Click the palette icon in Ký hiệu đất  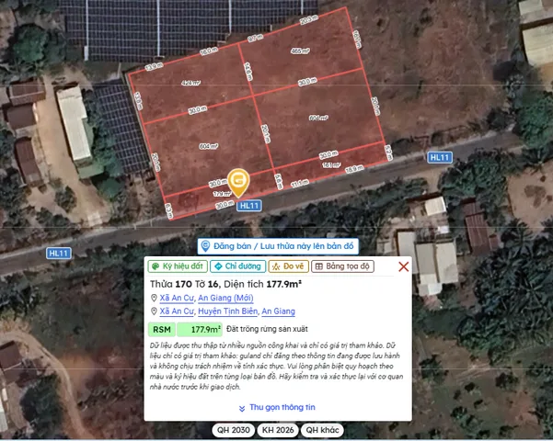(156, 266)
